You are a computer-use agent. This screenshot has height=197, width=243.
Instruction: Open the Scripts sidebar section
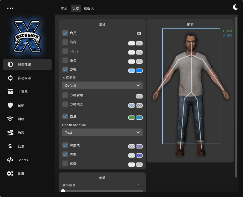(x=27, y=160)
